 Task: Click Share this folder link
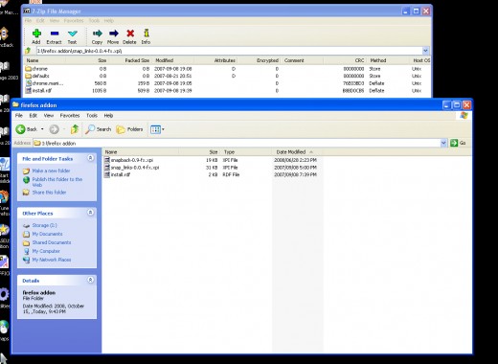coord(49,193)
